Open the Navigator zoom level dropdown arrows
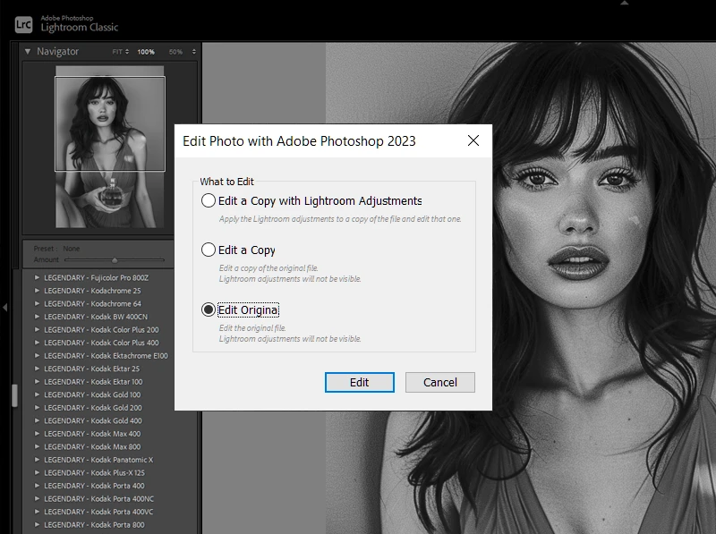This screenshot has width=716, height=534. pyautogui.click(x=194, y=52)
